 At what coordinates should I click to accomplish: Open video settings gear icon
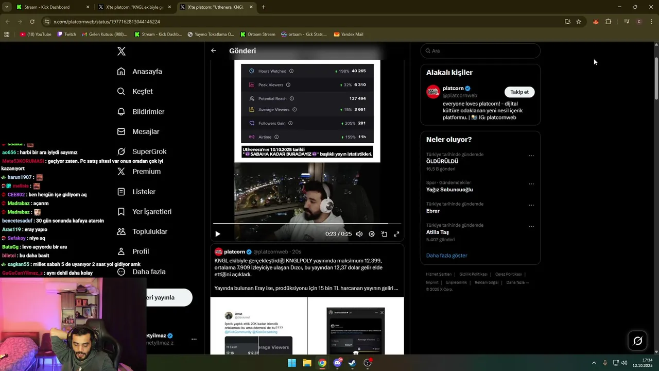tap(372, 234)
